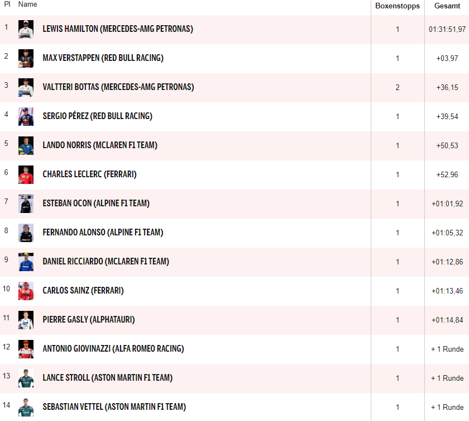Sort by the Gesamt column header

(x=447, y=6)
